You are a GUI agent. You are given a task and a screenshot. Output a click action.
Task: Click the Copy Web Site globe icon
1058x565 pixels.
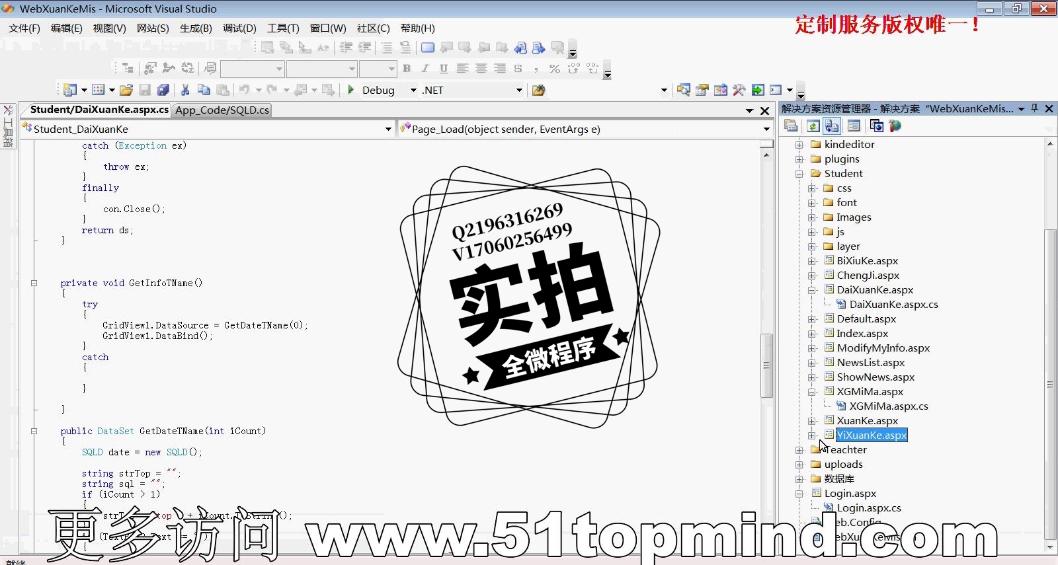point(877,126)
